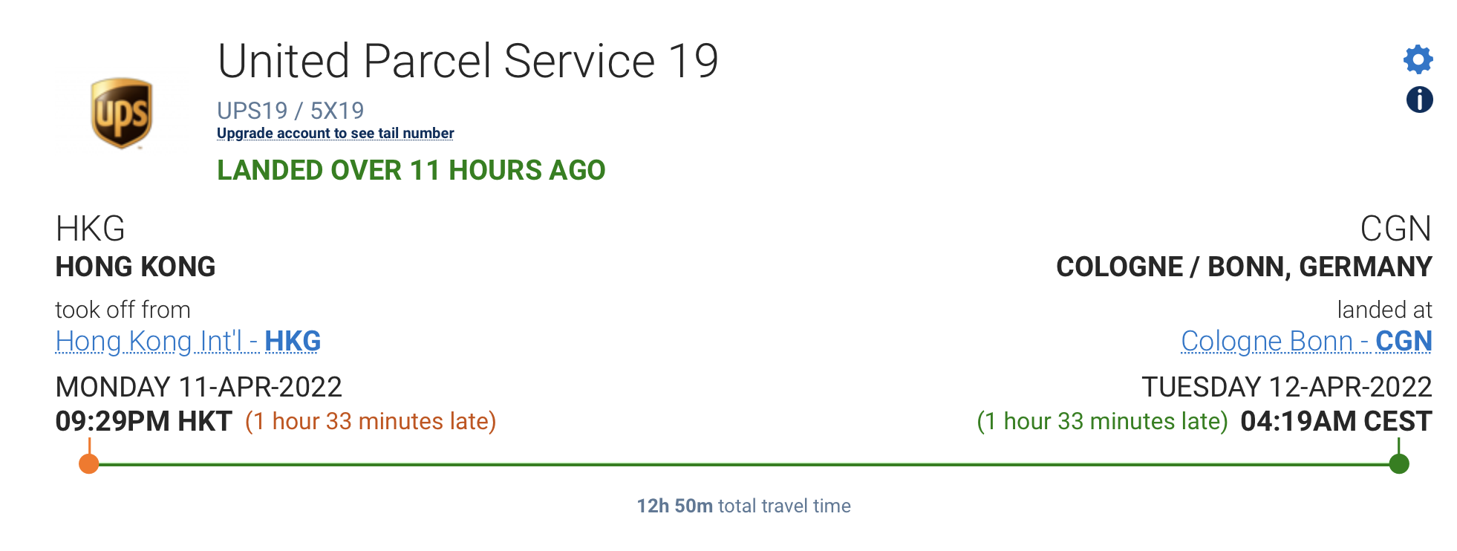The image size is (1457, 551).
Task: Click the large CGN destination code
Action: tap(1395, 229)
